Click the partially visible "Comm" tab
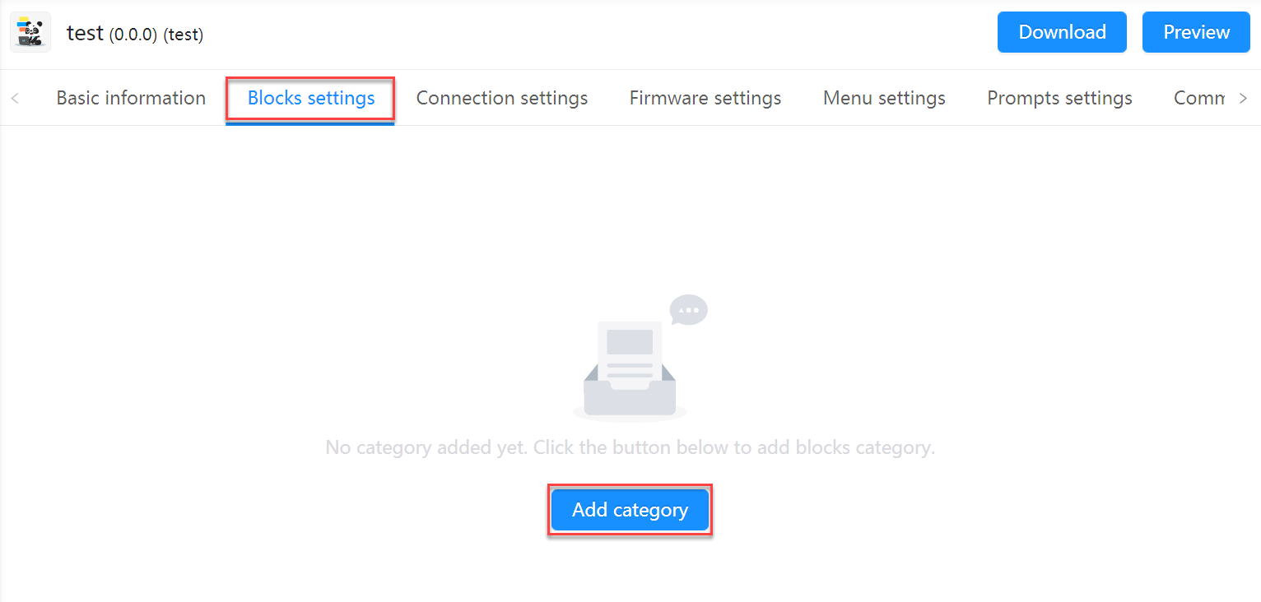 [x=1198, y=98]
